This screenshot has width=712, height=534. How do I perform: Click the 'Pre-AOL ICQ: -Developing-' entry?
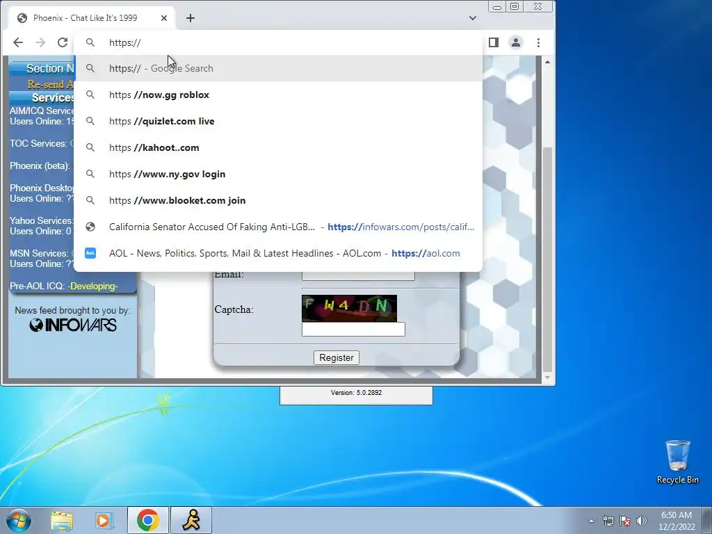point(64,286)
